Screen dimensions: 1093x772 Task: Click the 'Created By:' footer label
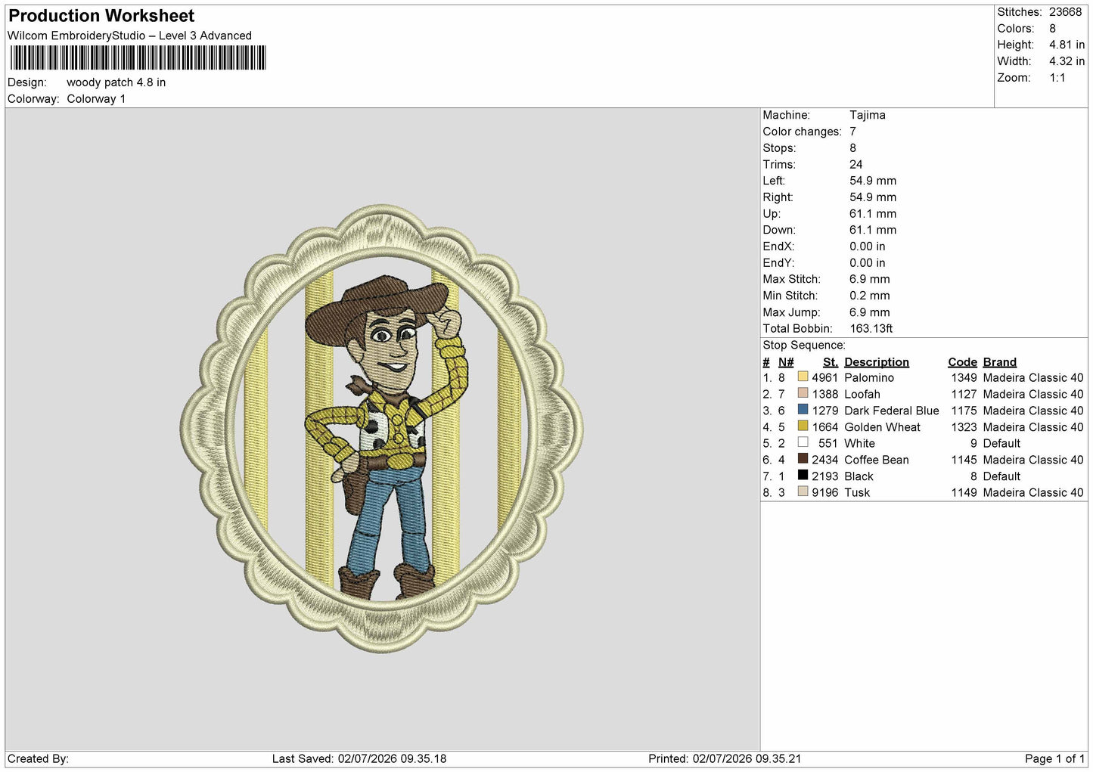38,758
